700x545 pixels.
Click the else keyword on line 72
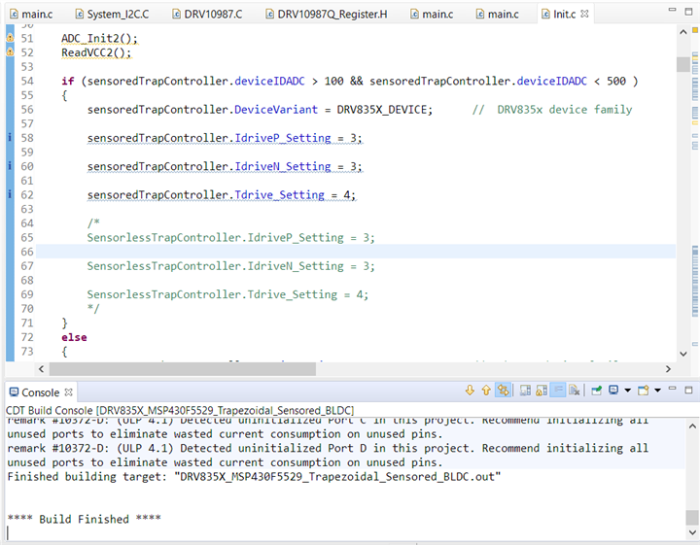tap(74, 337)
